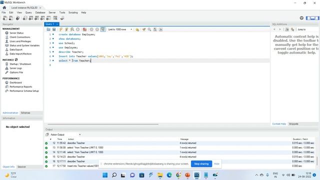Screen dimensions: 320x180
Task: Open Options File
Action: (x=16, y=72)
